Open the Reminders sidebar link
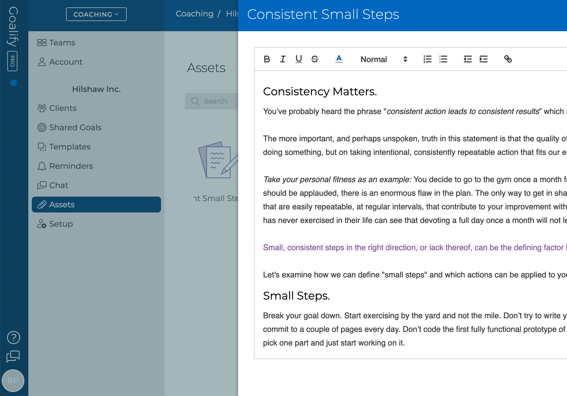 coord(71,166)
